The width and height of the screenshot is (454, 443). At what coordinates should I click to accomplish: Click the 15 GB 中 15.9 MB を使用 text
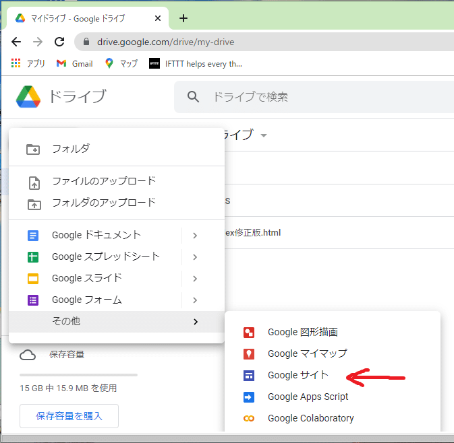coord(68,388)
